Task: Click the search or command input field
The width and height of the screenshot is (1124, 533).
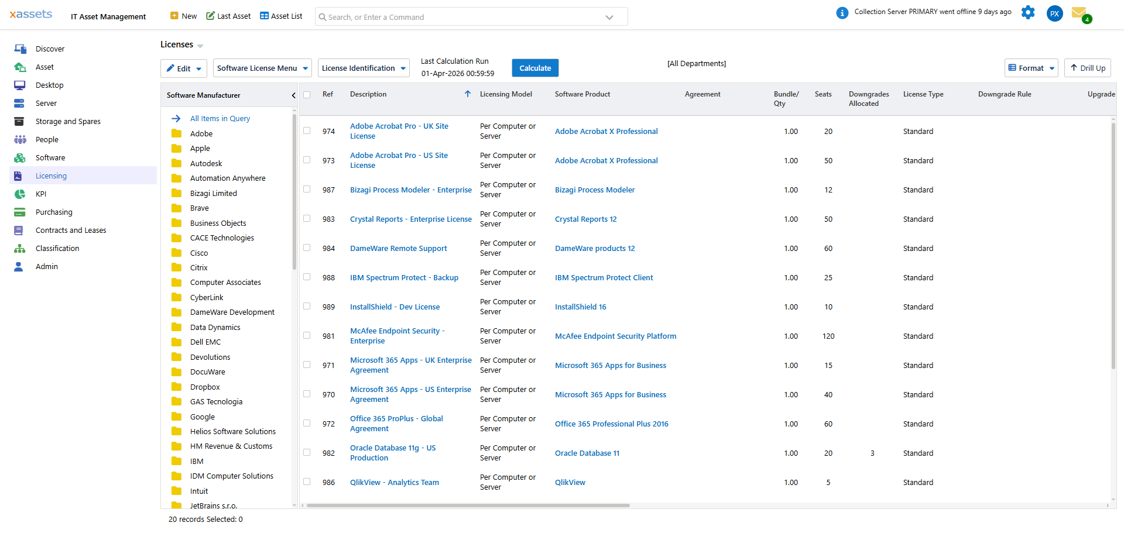Action: point(462,17)
